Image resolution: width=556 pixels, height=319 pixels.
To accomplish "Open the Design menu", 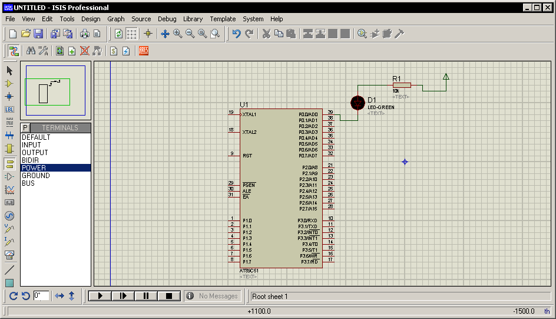I will [x=91, y=19].
